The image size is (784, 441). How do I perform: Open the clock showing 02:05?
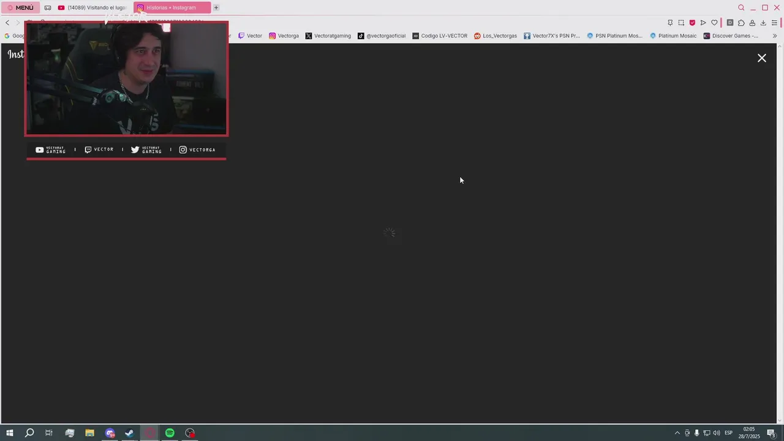749,433
